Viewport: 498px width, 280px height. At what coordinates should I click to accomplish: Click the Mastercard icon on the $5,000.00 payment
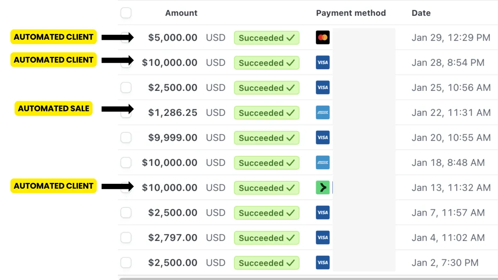point(322,38)
